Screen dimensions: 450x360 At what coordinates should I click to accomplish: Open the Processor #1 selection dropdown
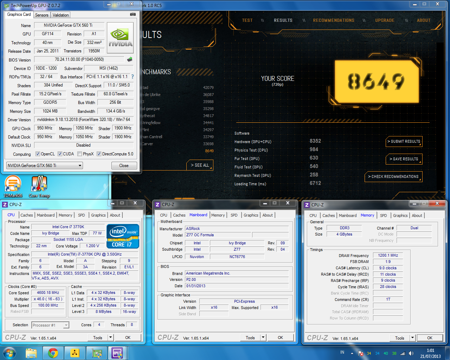[x=50, y=325]
